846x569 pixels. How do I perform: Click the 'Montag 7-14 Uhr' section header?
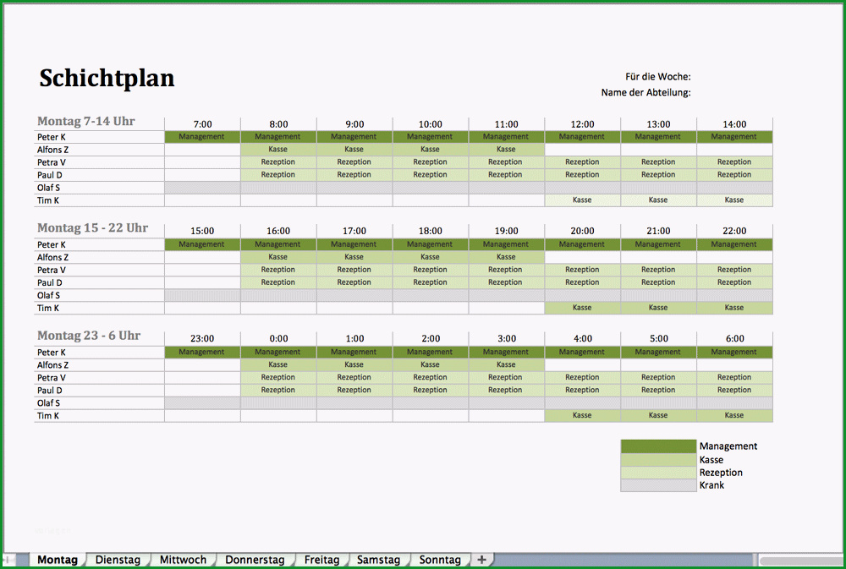tap(85, 122)
